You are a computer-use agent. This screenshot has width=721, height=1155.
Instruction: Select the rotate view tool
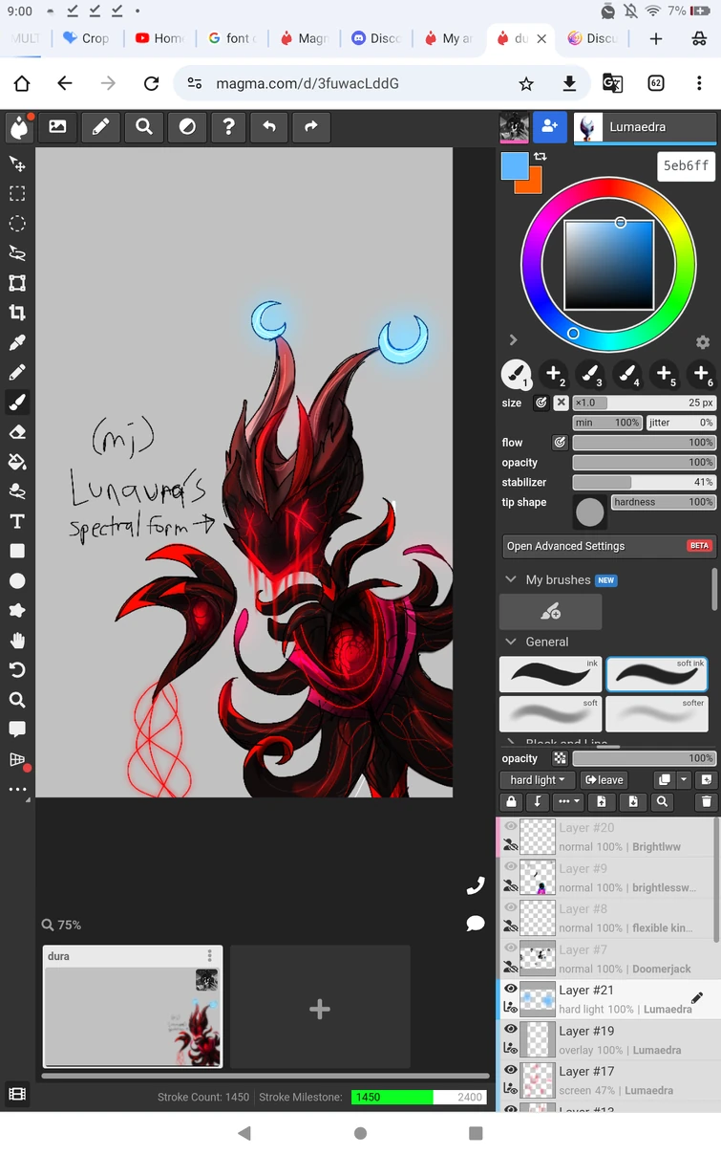point(17,670)
